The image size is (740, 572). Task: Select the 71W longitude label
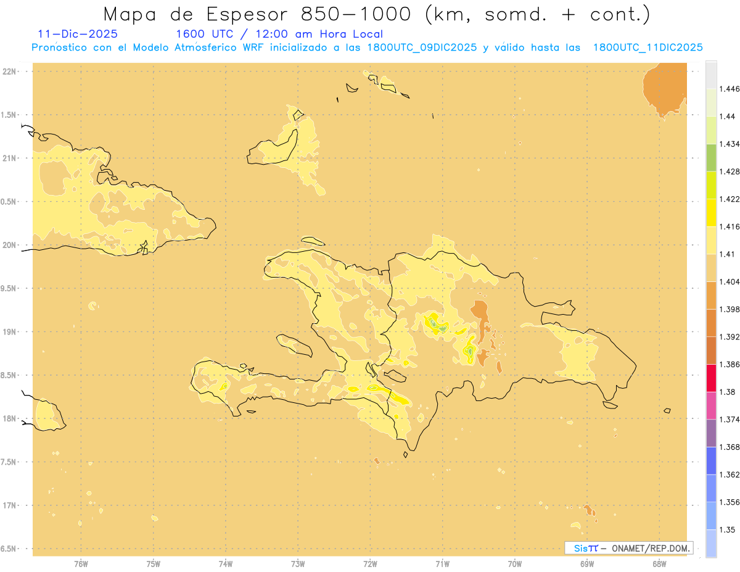pyautogui.click(x=442, y=563)
